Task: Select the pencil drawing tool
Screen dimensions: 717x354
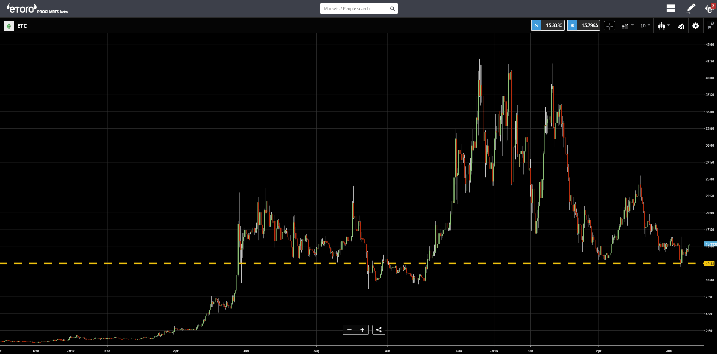Action: tap(690, 8)
